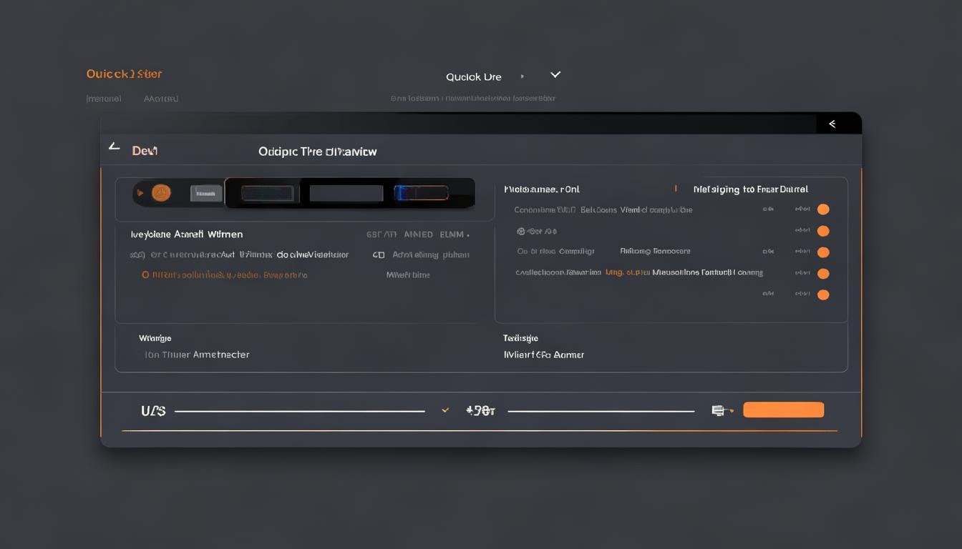Screen dimensions: 962x549
Task: Click the slider line next to 'ULS'
Action: click(299, 411)
